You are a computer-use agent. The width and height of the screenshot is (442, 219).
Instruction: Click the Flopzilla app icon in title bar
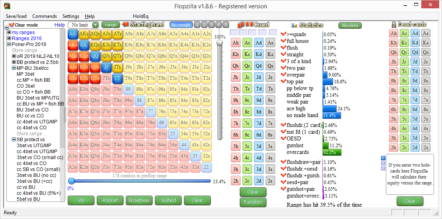pos(8,6)
